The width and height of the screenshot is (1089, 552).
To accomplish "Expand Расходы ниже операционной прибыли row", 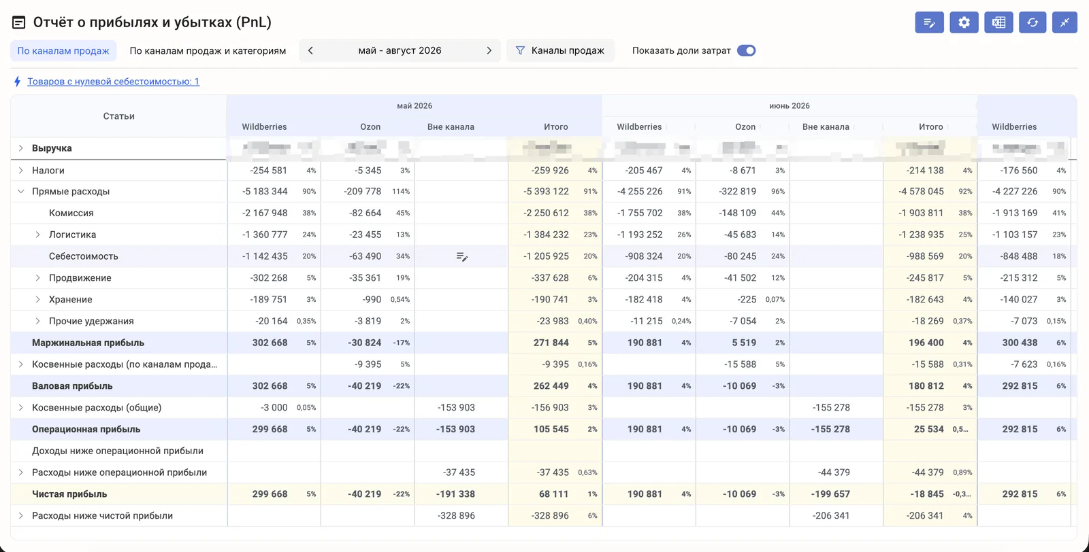I will 20,472.
